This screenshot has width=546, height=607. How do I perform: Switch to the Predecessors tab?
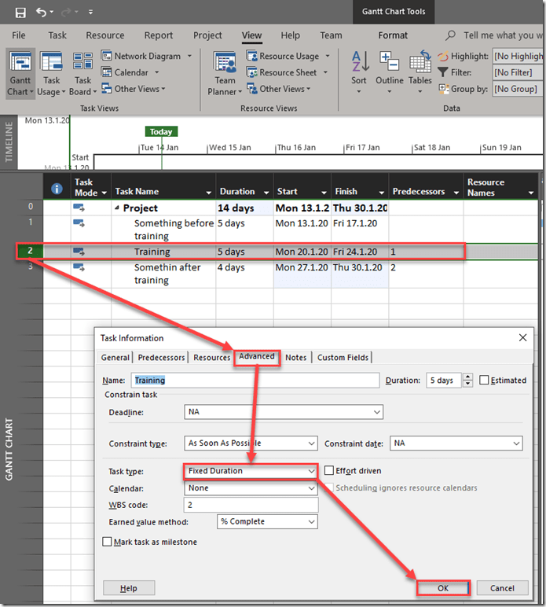pyautogui.click(x=163, y=357)
